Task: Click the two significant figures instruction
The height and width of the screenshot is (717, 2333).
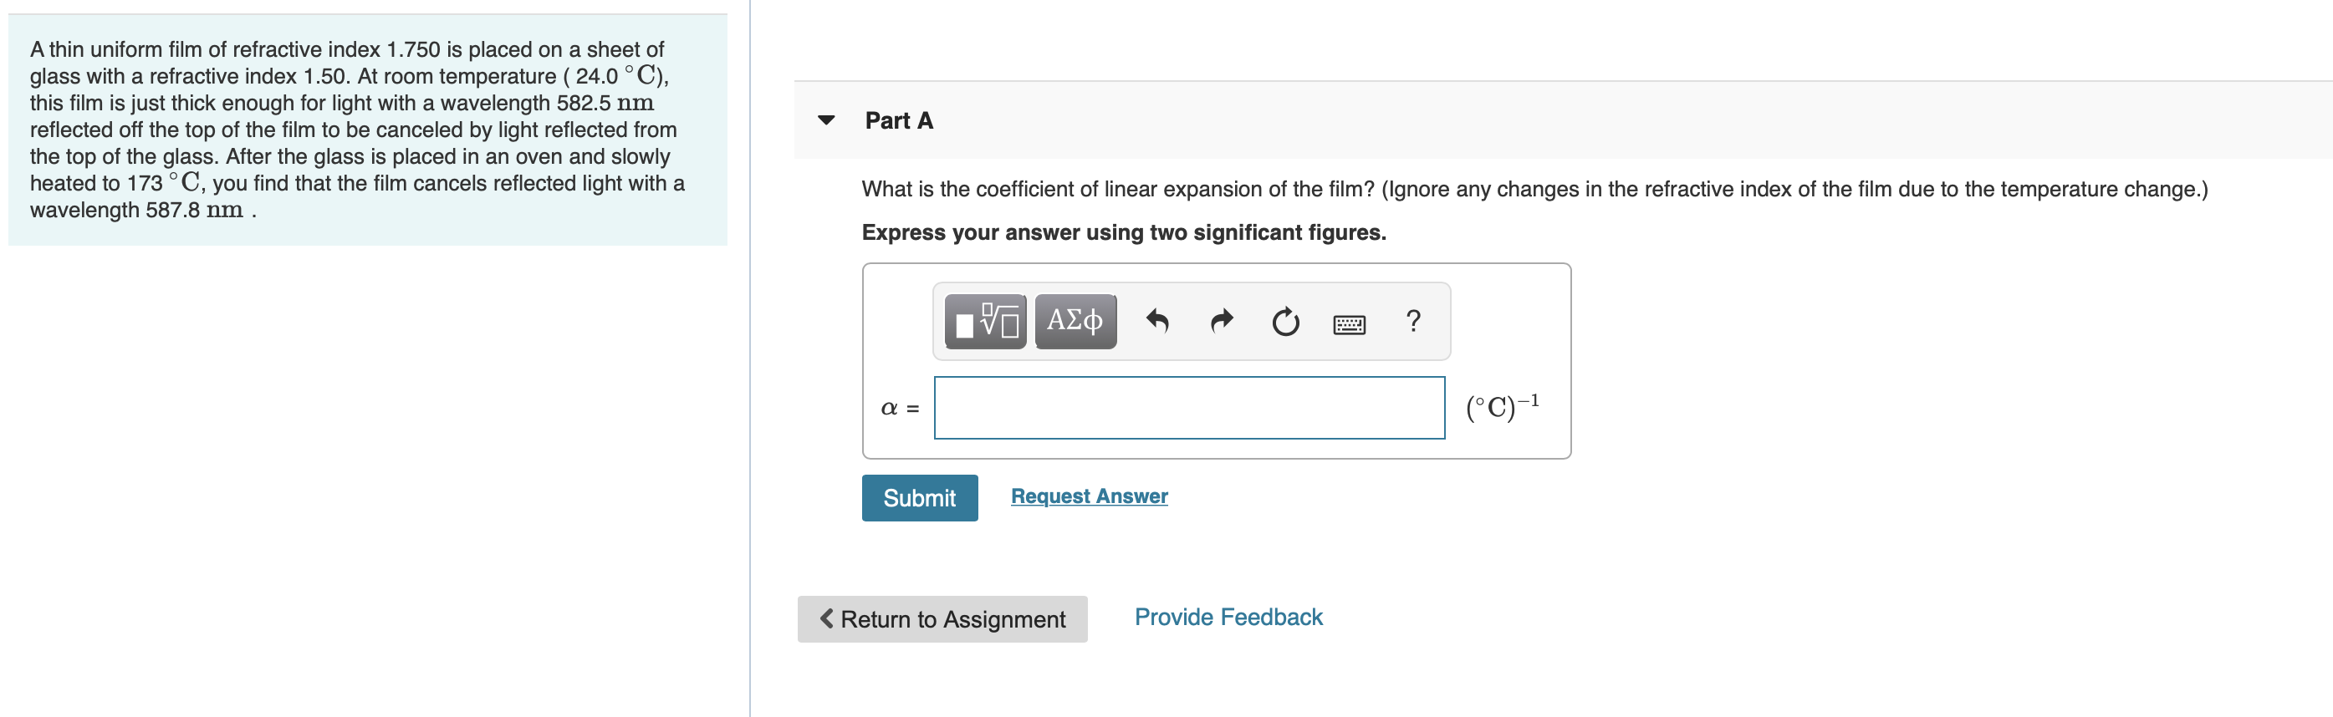Action: [1123, 232]
